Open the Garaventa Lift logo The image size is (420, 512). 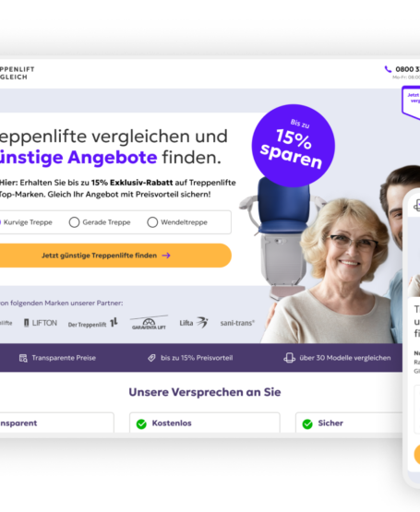(x=149, y=323)
